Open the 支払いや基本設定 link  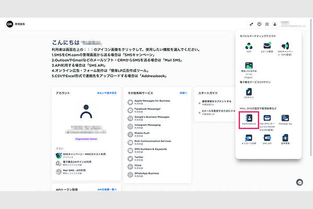pos(106,92)
